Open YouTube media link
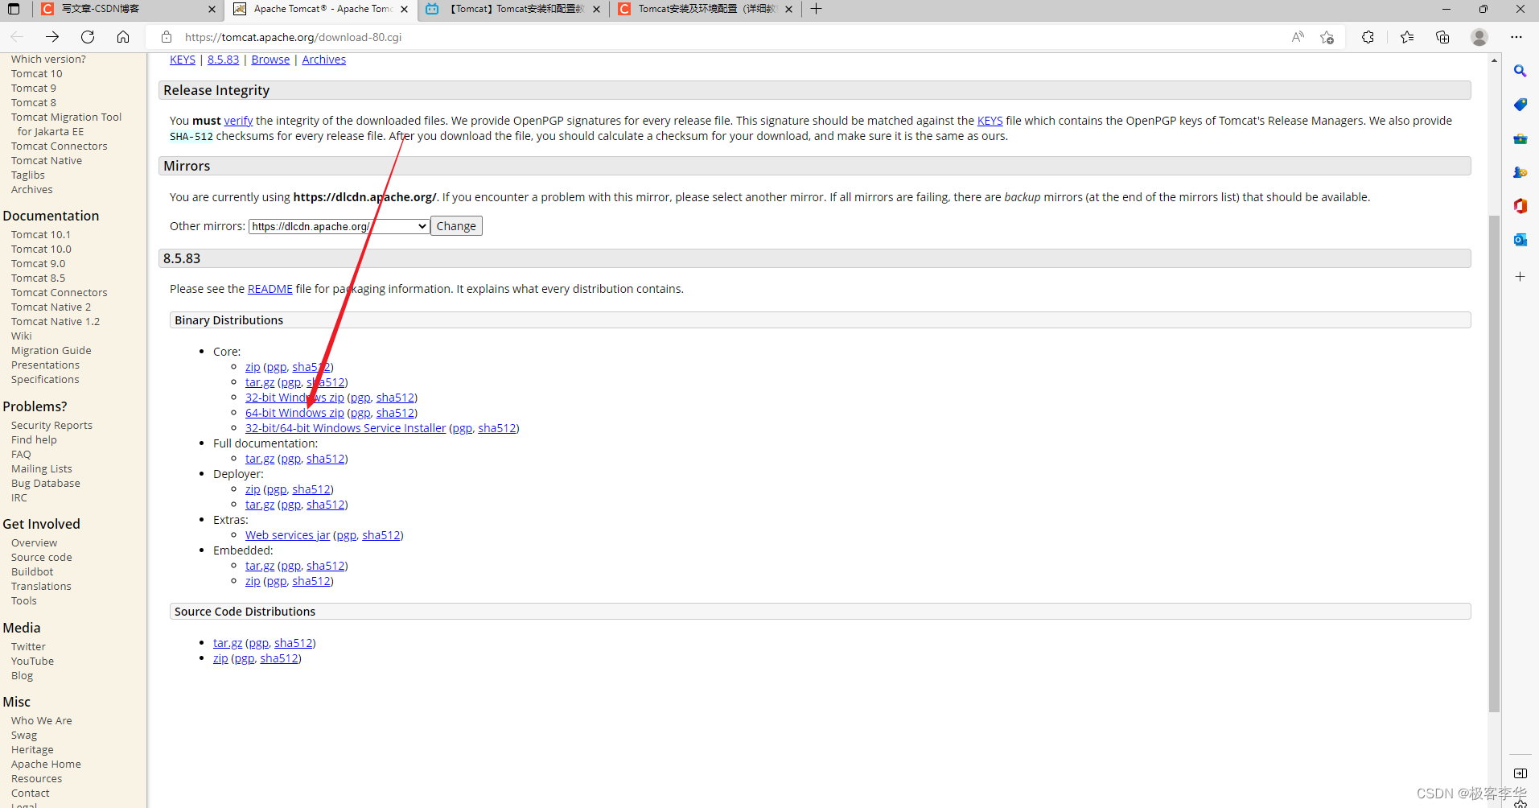 click(32, 661)
